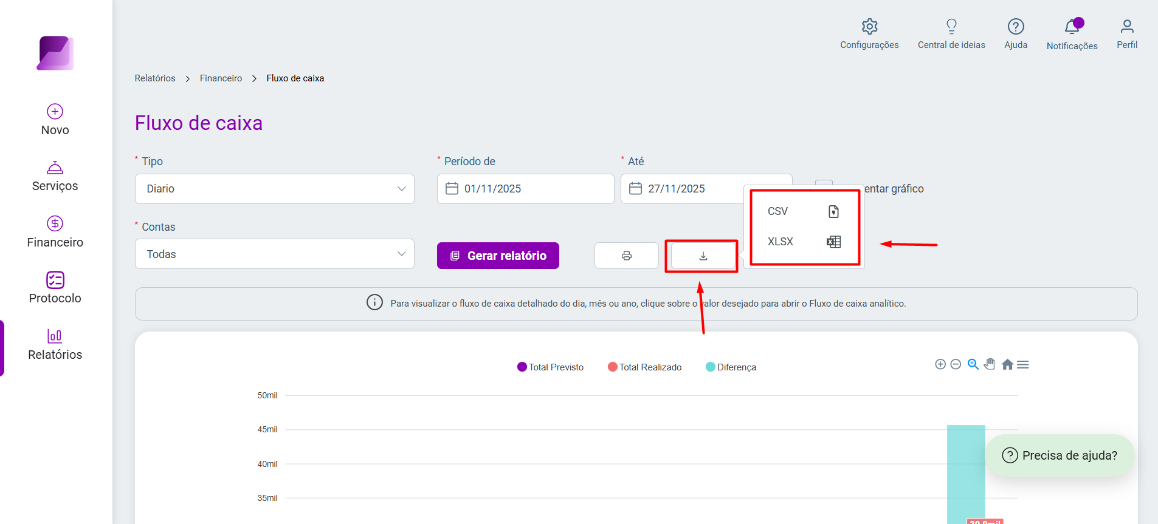The height and width of the screenshot is (524, 1158).
Task: Click the info icon in the notice
Action: pyautogui.click(x=374, y=302)
